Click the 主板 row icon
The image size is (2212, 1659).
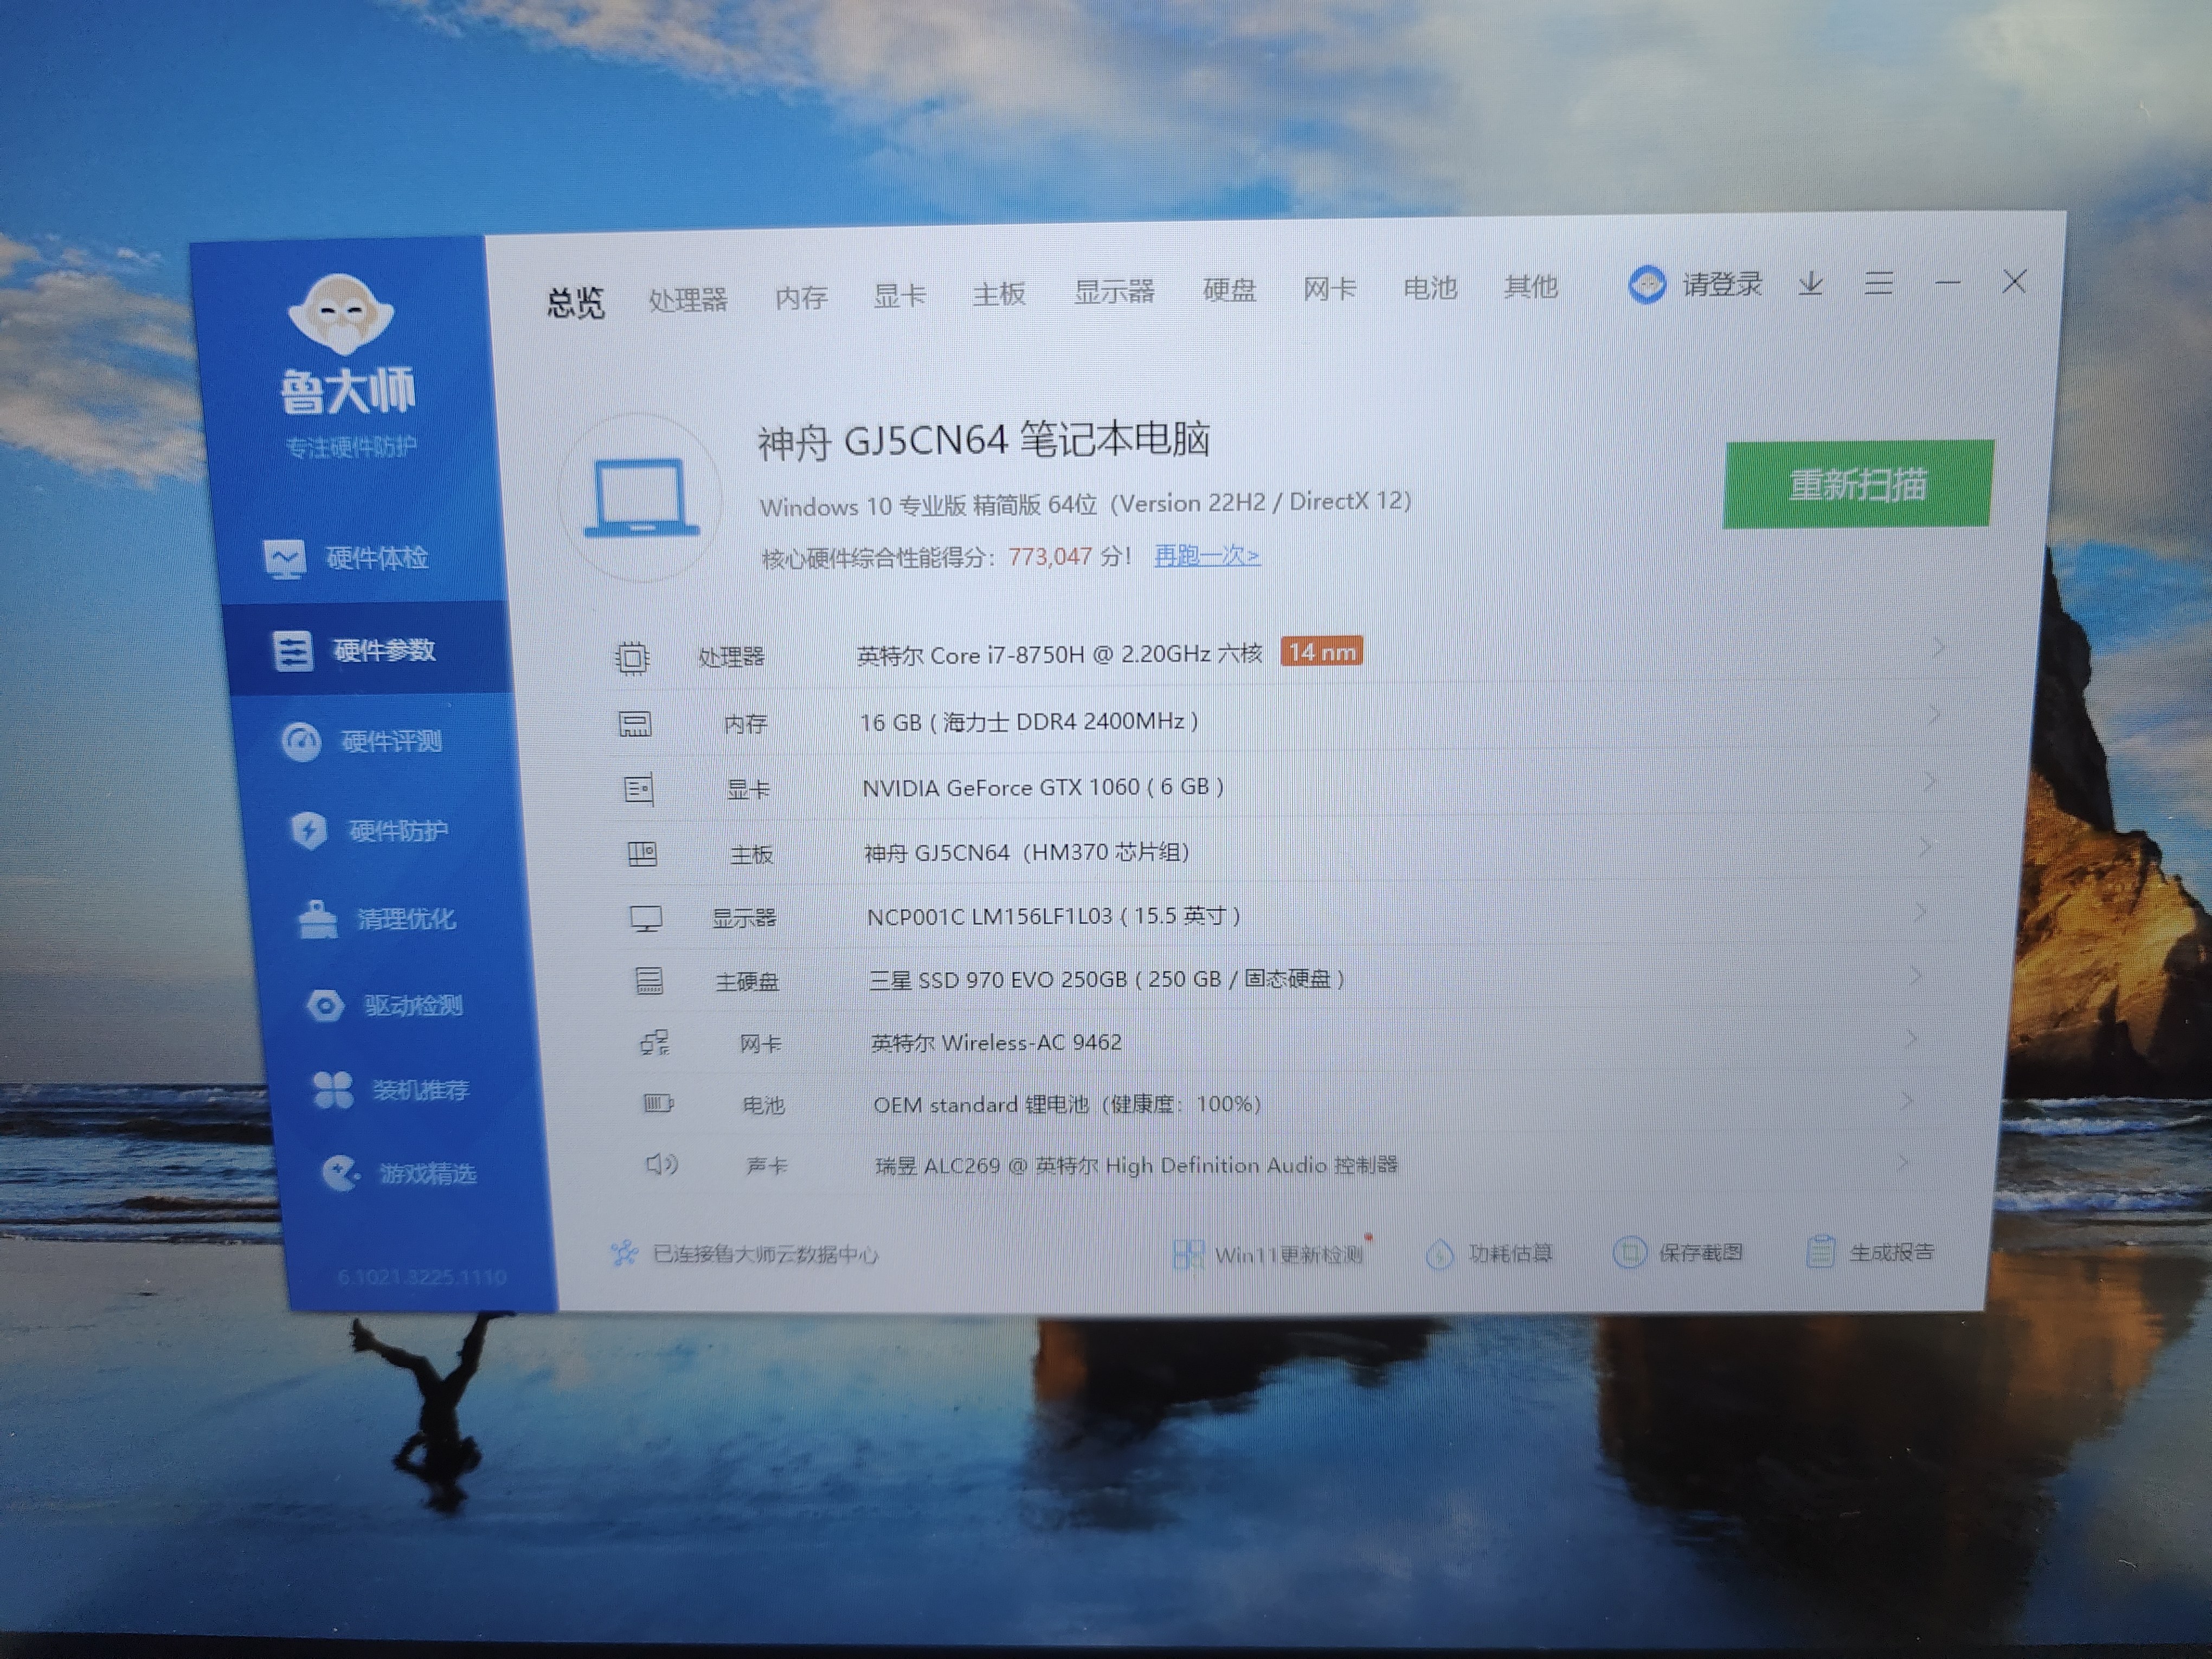pyautogui.click(x=642, y=855)
